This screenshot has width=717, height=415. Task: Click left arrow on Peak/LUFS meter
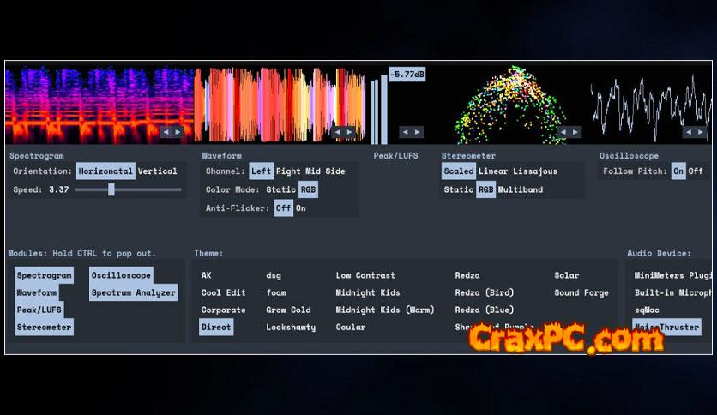click(x=405, y=132)
